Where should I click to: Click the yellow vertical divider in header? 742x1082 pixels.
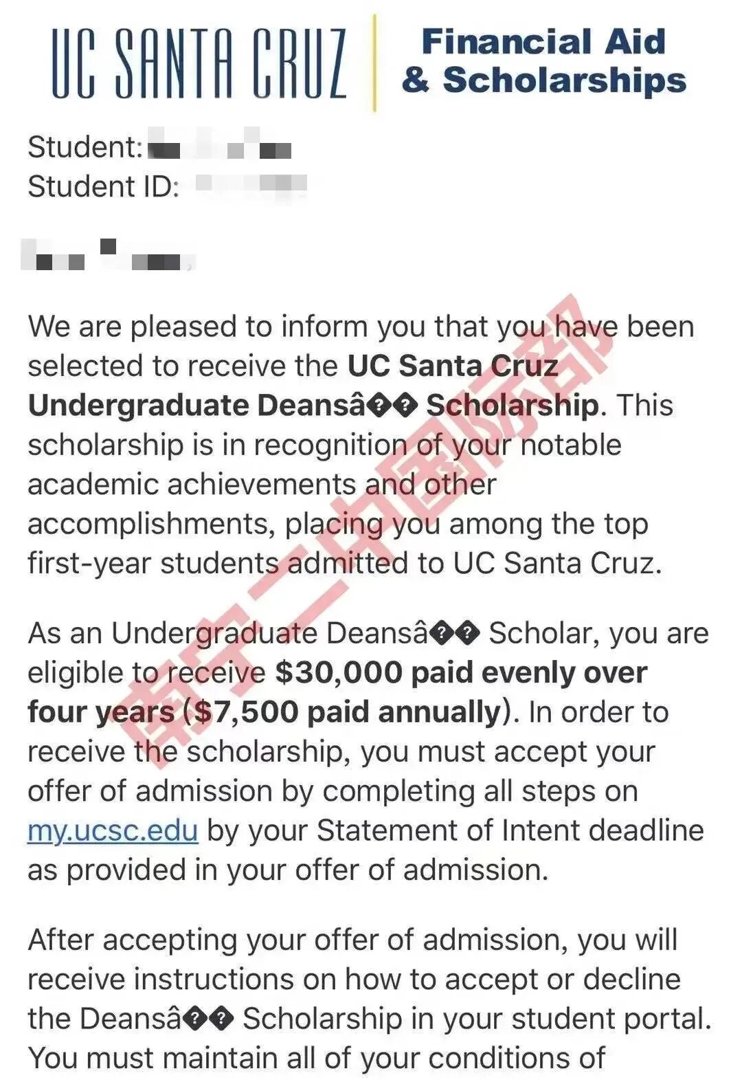[x=374, y=63]
